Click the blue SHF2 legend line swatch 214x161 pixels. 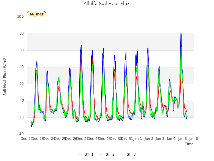101,155
